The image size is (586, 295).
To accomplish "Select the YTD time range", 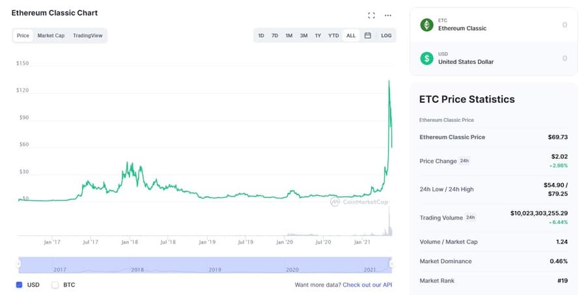I will (333, 35).
